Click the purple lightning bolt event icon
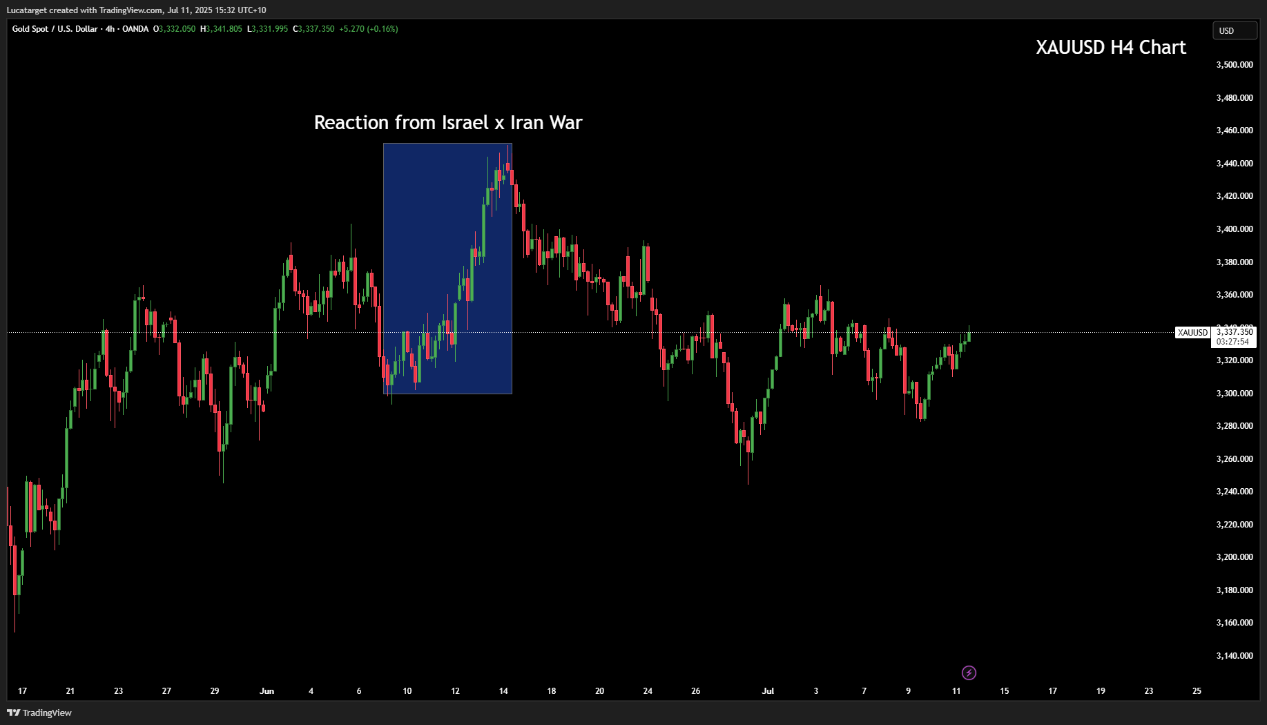Viewport: 1267px width, 725px height. (x=969, y=673)
